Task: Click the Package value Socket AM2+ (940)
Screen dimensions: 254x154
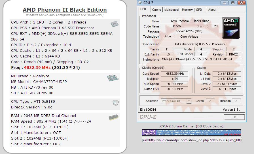Action: (x=190, y=31)
